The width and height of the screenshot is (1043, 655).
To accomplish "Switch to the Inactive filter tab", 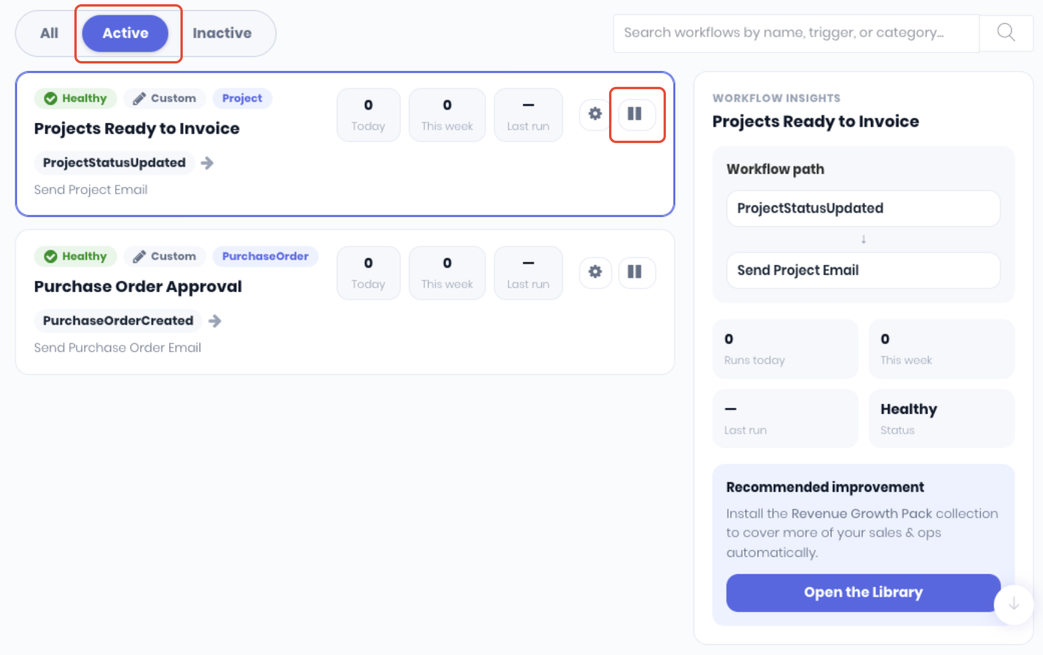I will click(x=222, y=33).
